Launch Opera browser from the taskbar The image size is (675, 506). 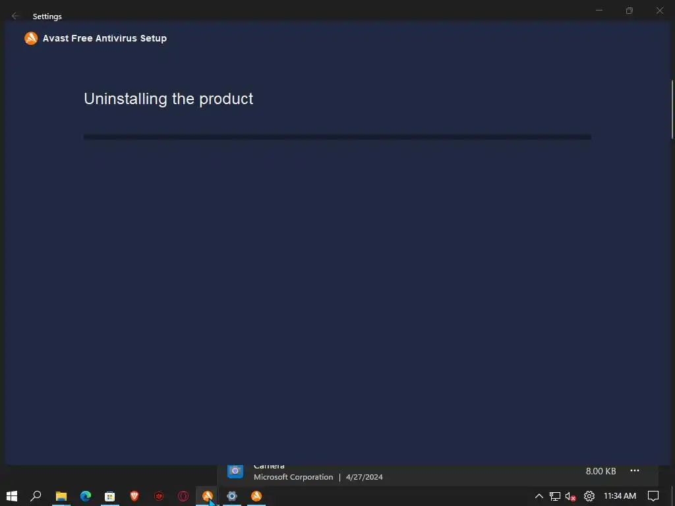(183, 496)
